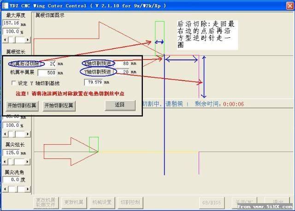Click the 最大厚度 label

pyautogui.click(x=16, y=15)
